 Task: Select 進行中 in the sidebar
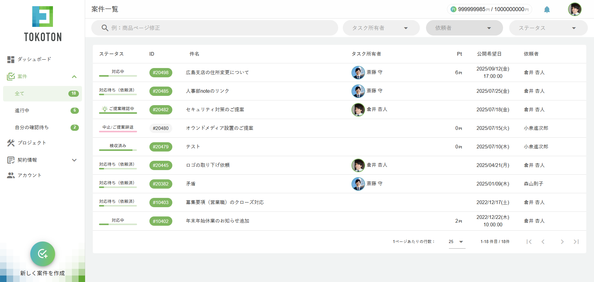pos(22,110)
